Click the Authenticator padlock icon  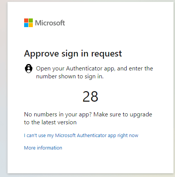click(x=29, y=69)
